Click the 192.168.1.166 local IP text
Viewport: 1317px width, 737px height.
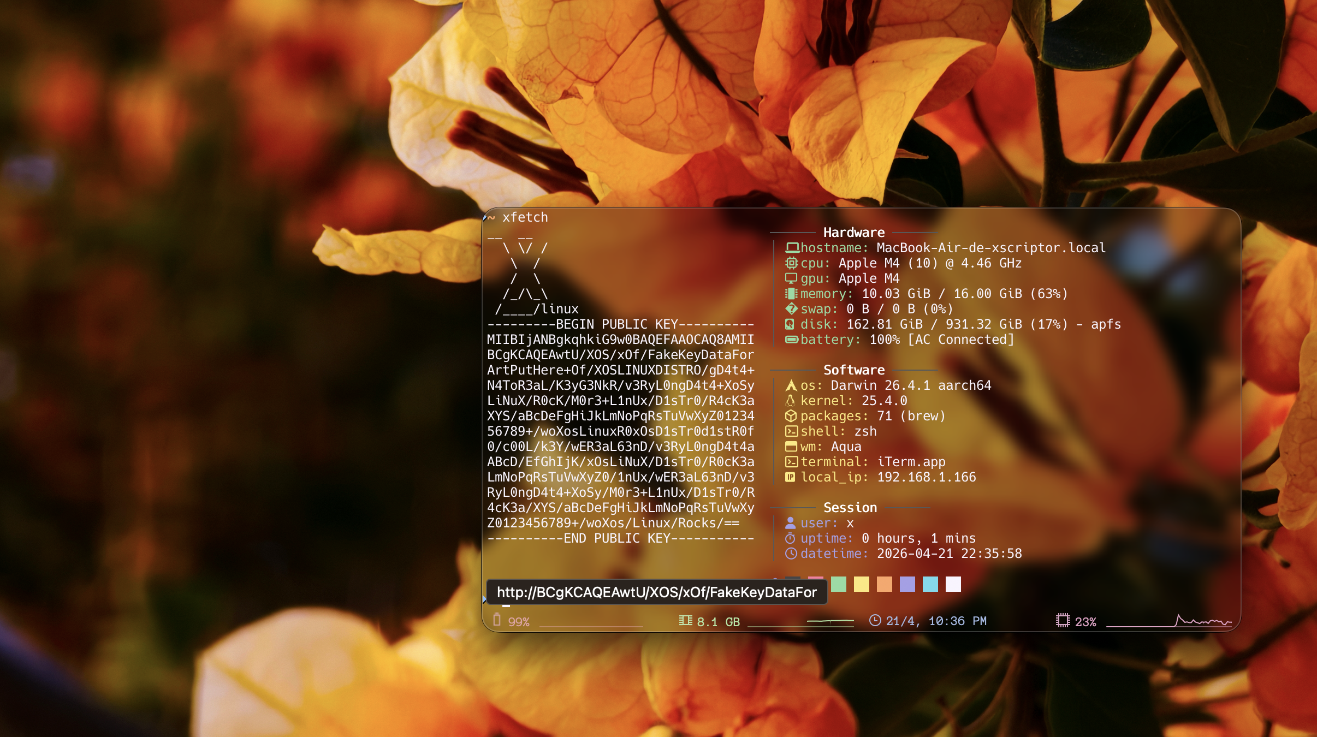click(926, 477)
